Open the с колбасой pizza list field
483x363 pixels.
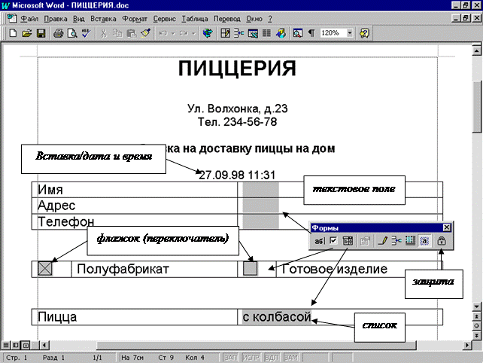tap(277, 317)
